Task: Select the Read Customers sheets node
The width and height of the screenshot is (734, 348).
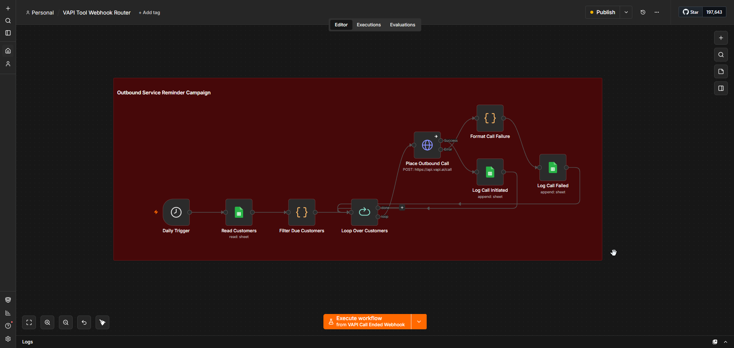Action: tap(239, 212)
